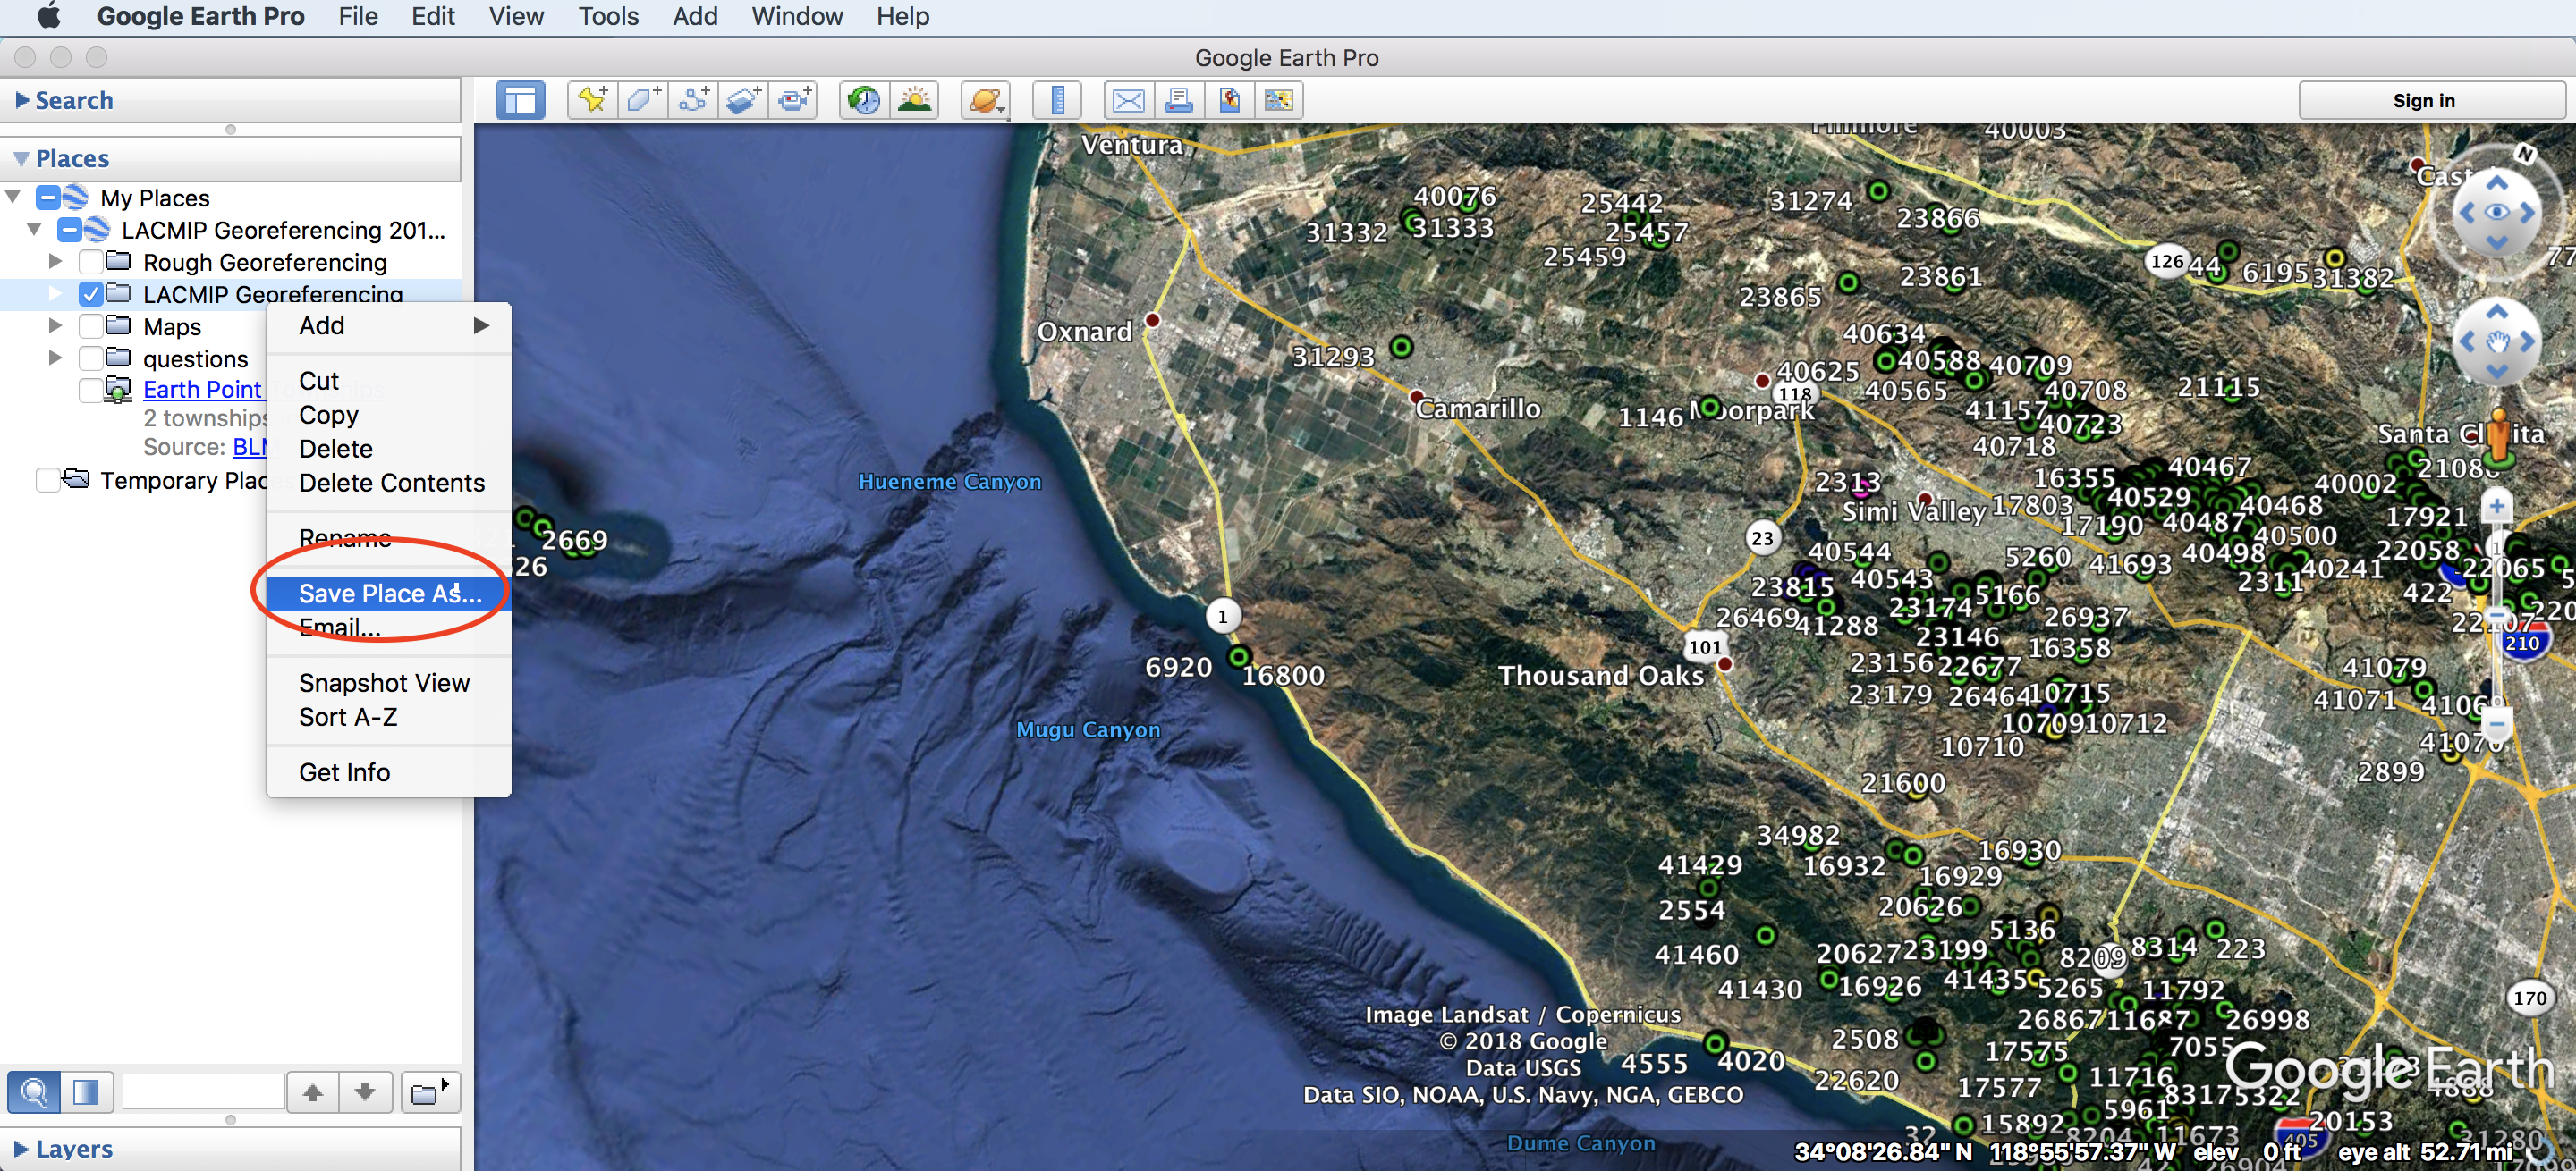Viewport: 2576px width, 1171px height.
Task: Expand the Search panel
Action: click(x=22, y=100)
